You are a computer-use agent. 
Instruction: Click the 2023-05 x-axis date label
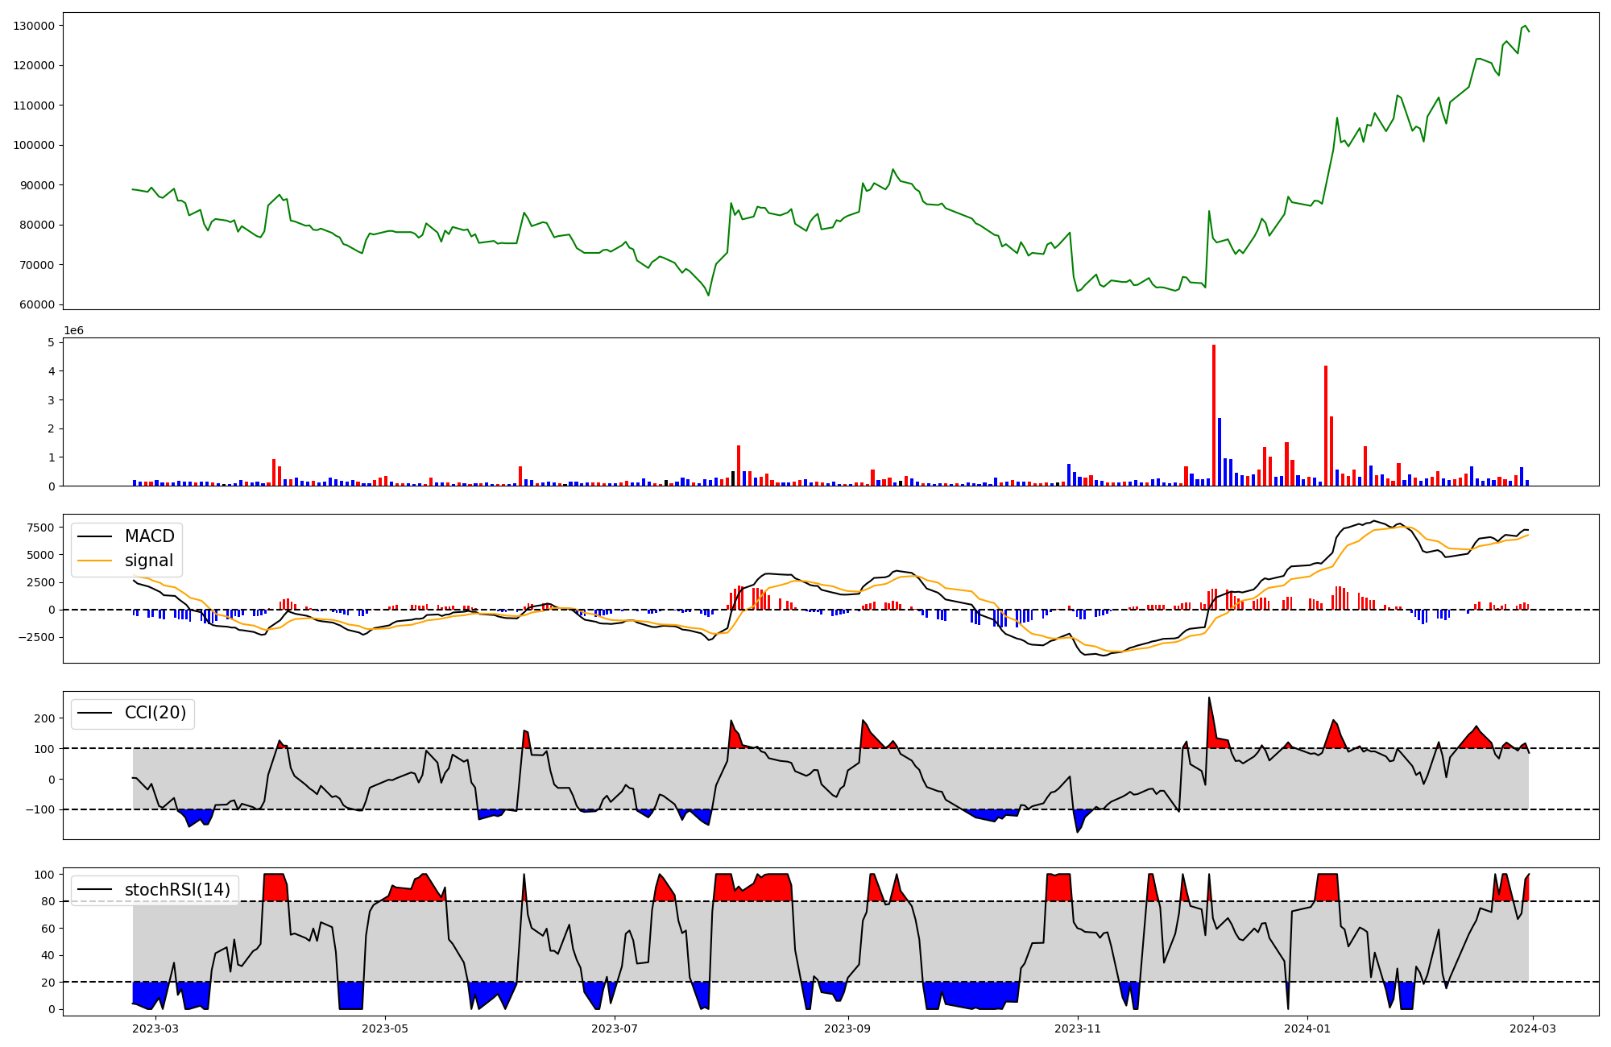tap(385, 1028)
